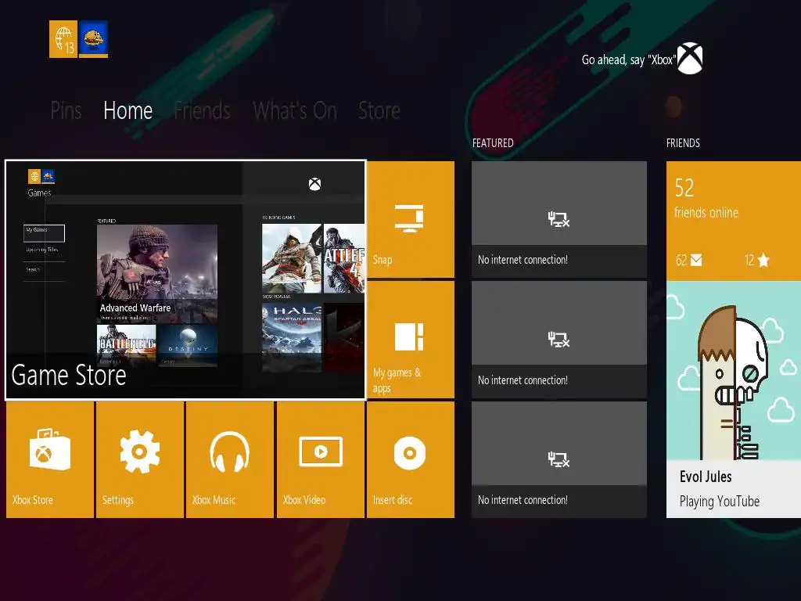The width and height of the screenshot is (801, 601).
Task: Open the burger gamerpic profile tile
Action: (94, 39)
